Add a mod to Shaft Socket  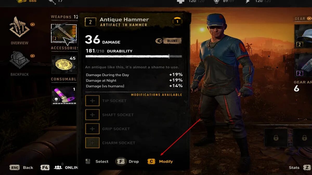coord(92,115)
